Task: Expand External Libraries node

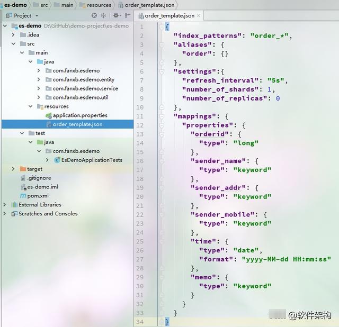Action: pyautogui.click(x=5, y=205)
